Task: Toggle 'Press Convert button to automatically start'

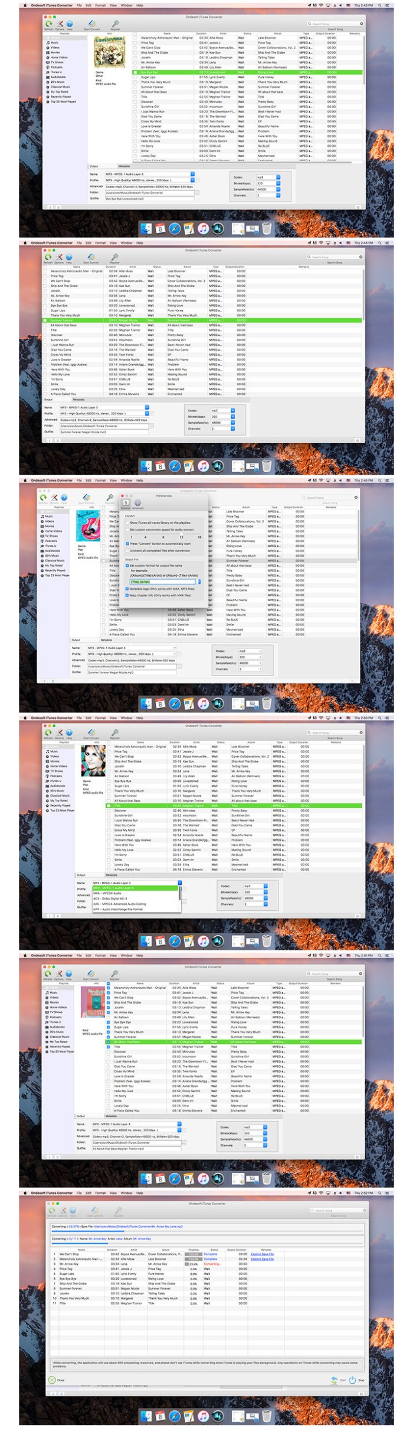Action: tap(127, 543)
